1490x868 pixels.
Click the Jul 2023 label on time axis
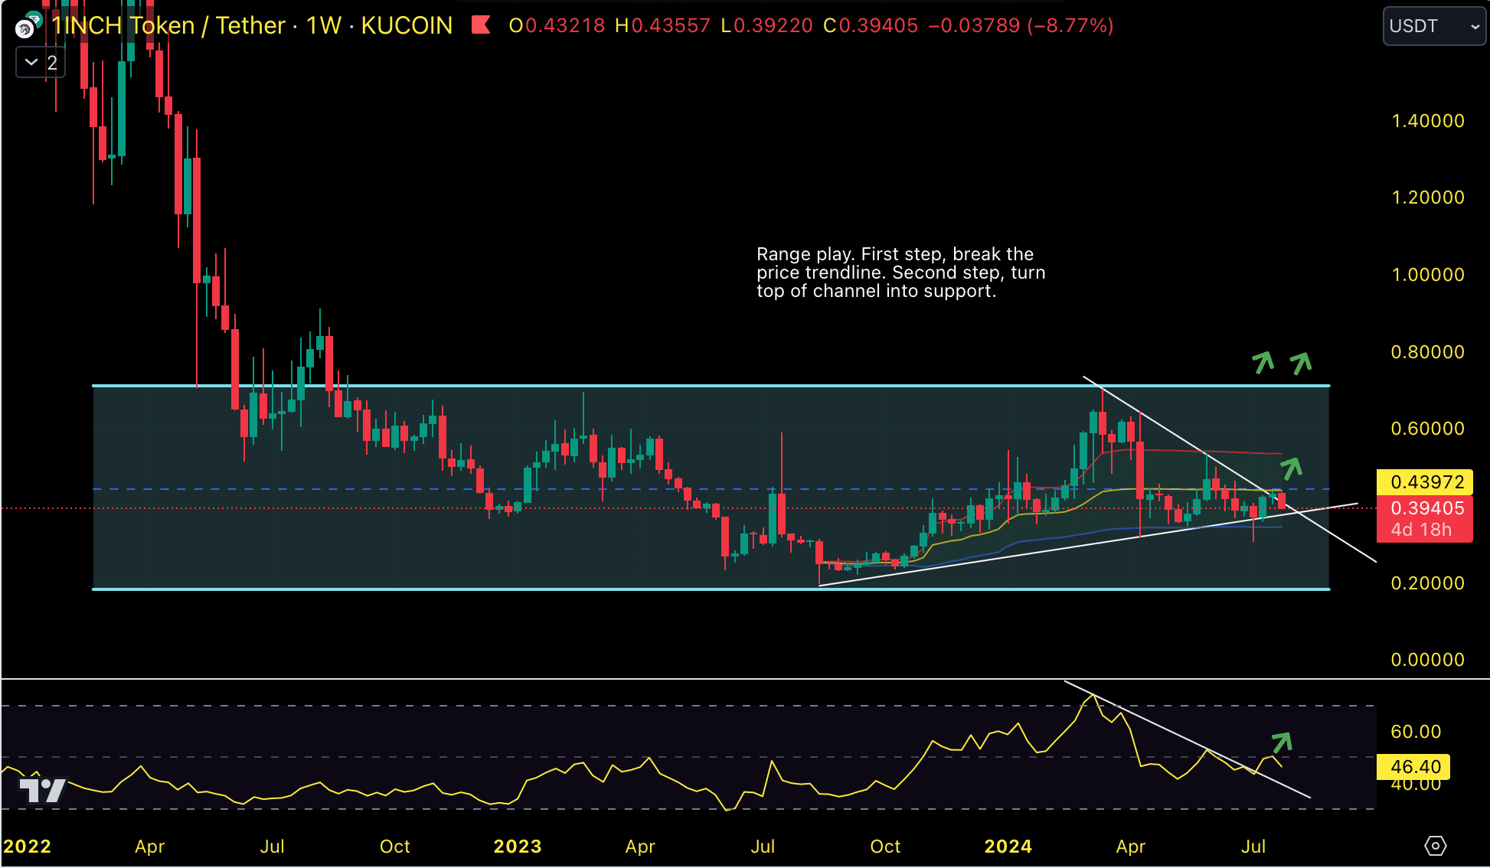click(x=763, y=847)
